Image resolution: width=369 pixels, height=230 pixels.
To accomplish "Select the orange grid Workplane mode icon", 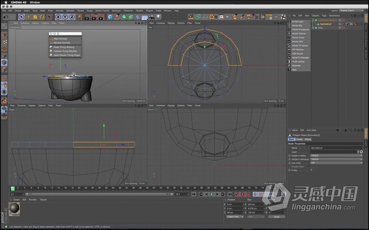I will (4, 48).
